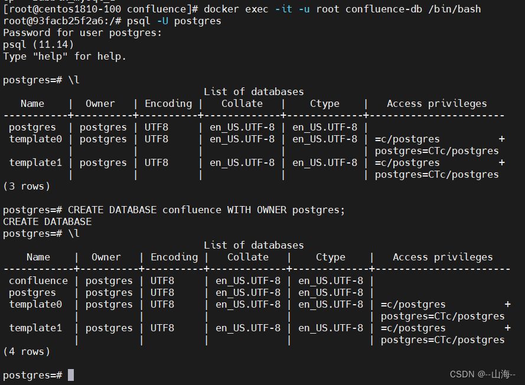
Task: Click the 'CREATE DATABASE' result output line
Action: tap(47, 221)
